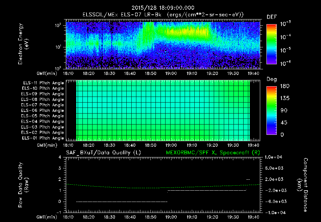The image size is (321, 222).
Task: Select the ELS-11 Pitch Angle row label
Action: [x=43, y=83]
